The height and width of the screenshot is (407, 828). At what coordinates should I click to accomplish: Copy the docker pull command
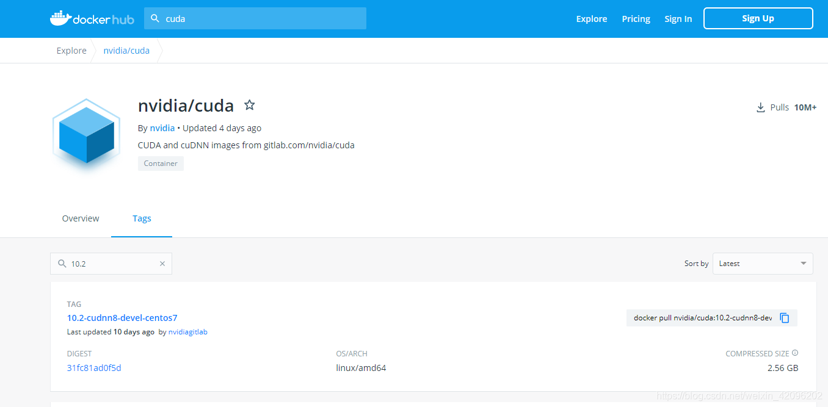pyautogui.click(x=785, y=317)
